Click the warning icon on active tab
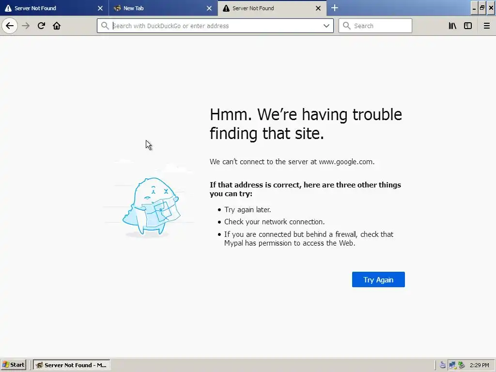 pyautogui.click(x=226, y=8)
